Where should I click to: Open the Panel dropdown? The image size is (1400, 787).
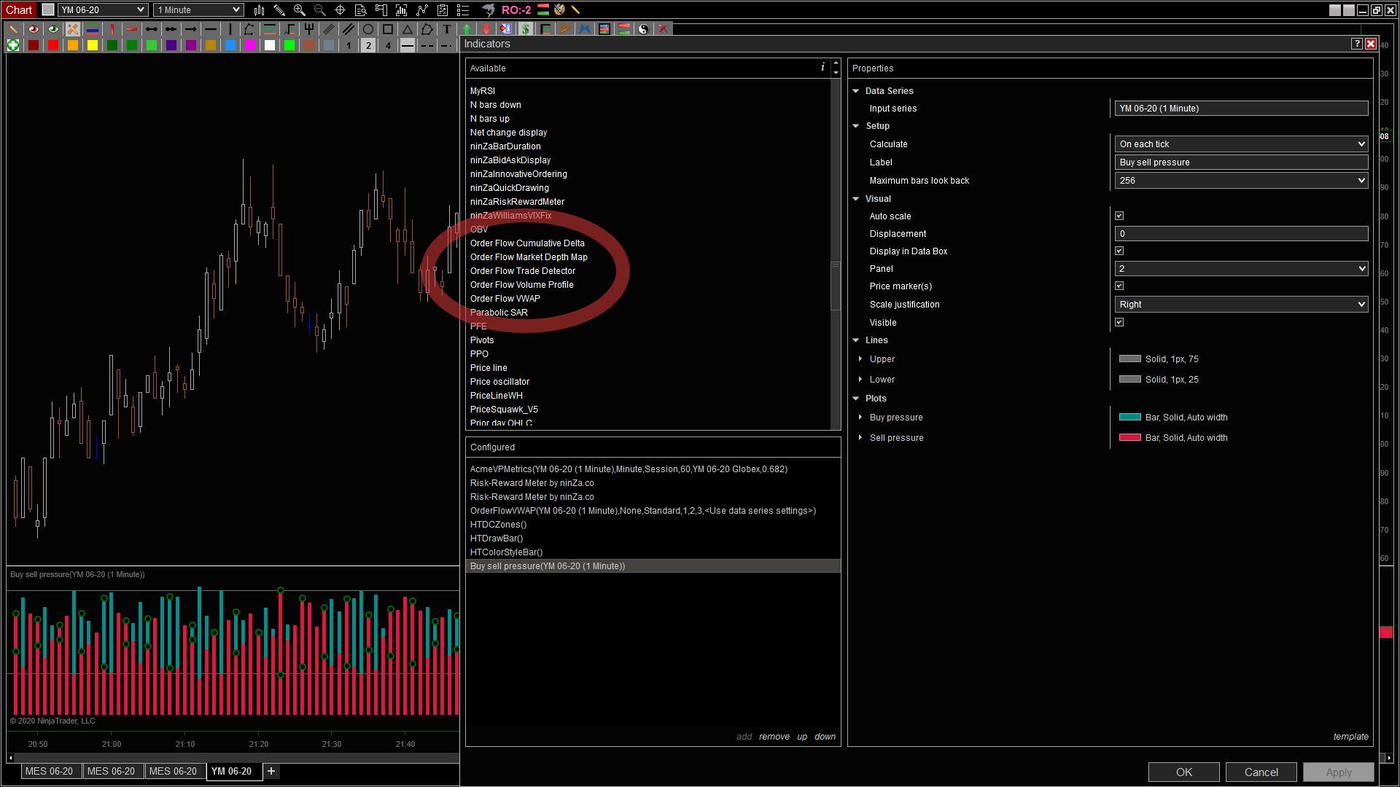1241,269
